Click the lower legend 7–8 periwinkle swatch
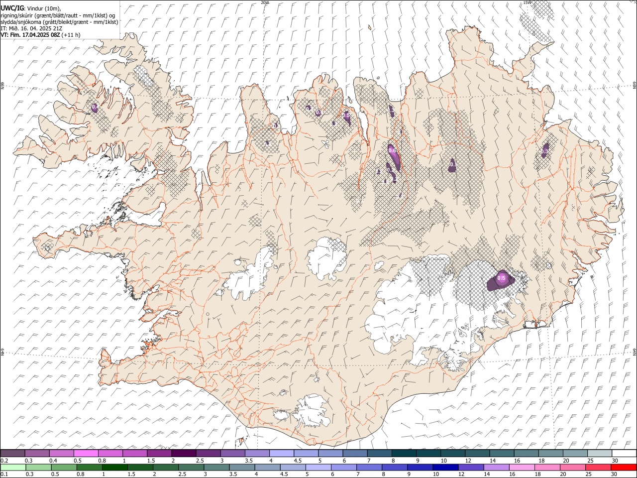This screenshot has width=637, height=478. pos(369,468)
